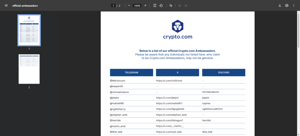Click the @michaelrabone Telegram handle
300x136 pixels.
pos(120,92)
